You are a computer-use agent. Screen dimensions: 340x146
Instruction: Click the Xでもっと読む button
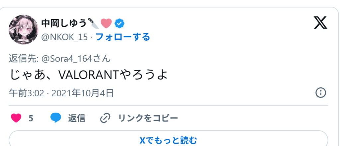pyautogui.click(x=168, y=139)
